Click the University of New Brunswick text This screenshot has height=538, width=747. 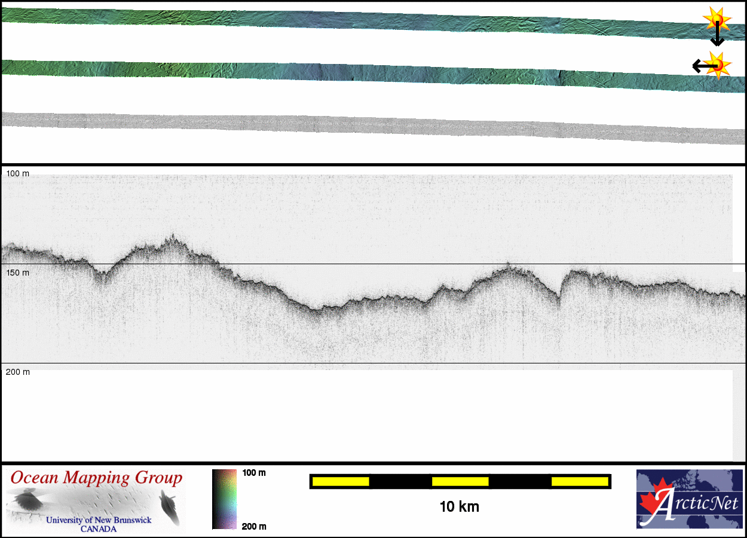click(99, 520)
